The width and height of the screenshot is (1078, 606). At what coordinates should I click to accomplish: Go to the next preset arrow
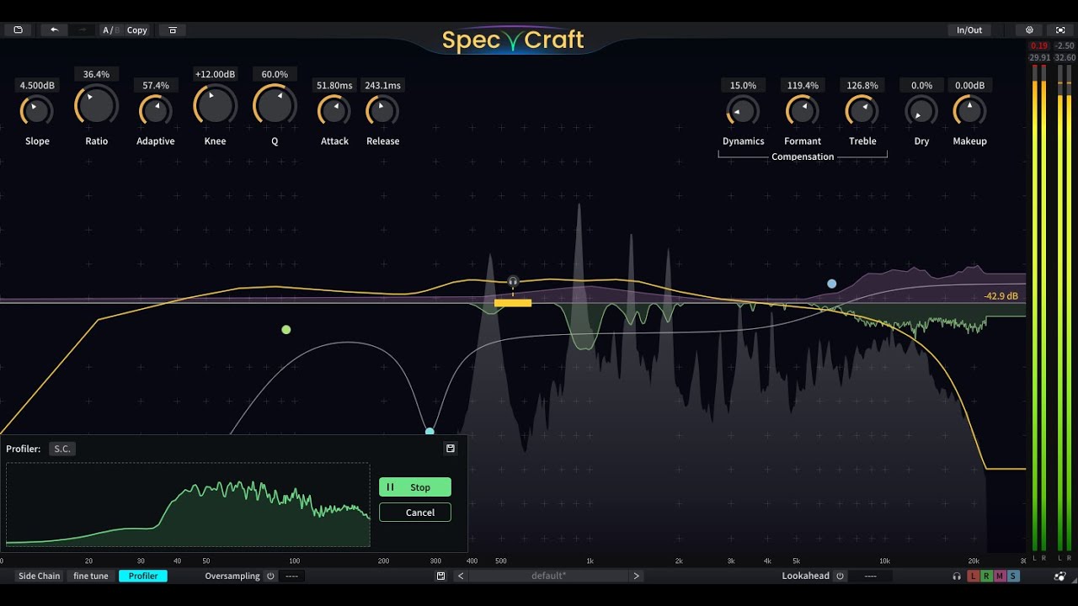636,576
